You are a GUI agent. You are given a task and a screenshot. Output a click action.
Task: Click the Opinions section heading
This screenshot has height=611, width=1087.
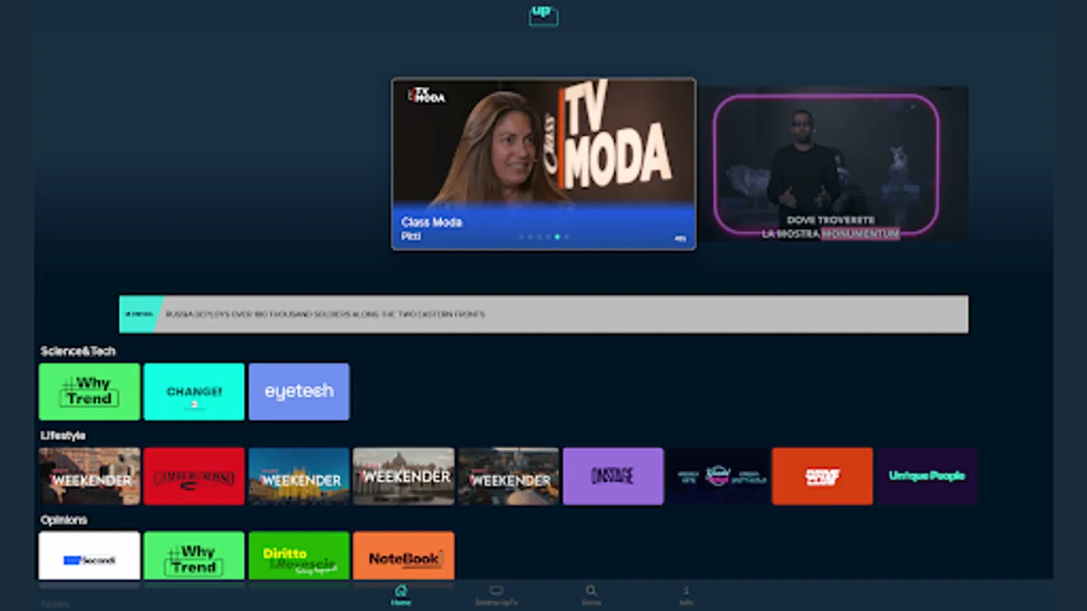point(63,520)
